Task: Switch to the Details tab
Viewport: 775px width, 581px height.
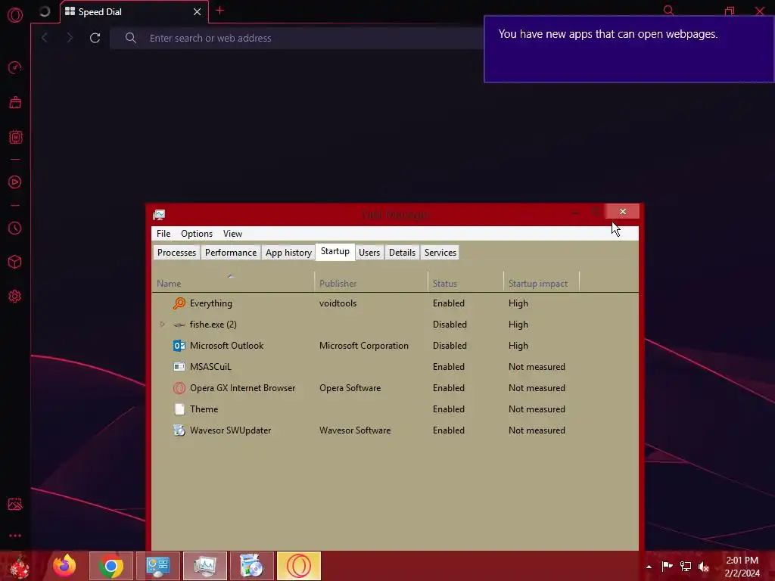Action: pos(402,253)
